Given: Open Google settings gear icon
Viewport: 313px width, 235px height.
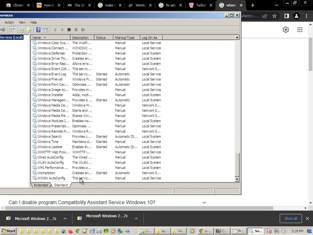Looking at the screenshot, I should pos(286,30).
